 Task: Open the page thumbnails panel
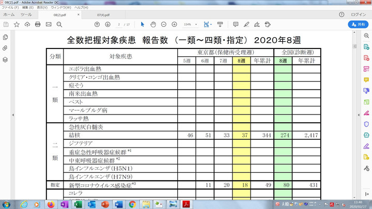click(5, 37)
